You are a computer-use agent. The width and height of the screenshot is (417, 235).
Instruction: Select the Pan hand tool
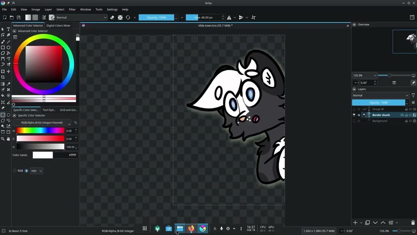pyautogui.click(x=8, y=139)
